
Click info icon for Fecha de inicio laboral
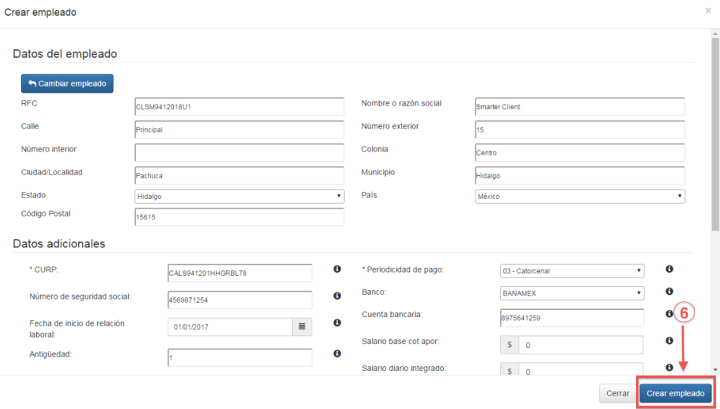(x=337, y=323)
